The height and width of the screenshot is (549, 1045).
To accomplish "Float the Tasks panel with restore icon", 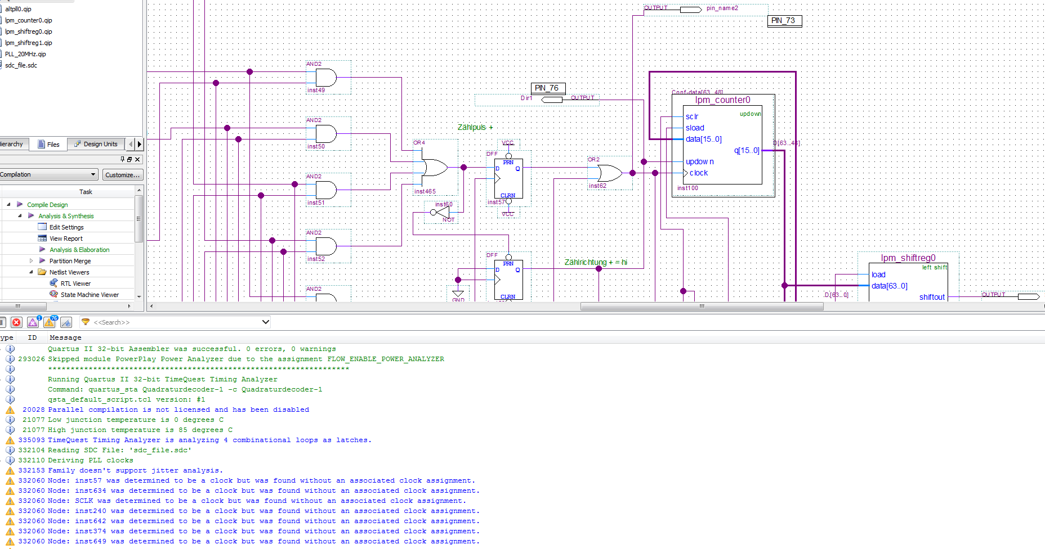I will point(129,160).
